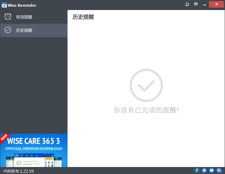
Task: Click the 当前版本:1.22.59 version text
Action: [18, 171]
